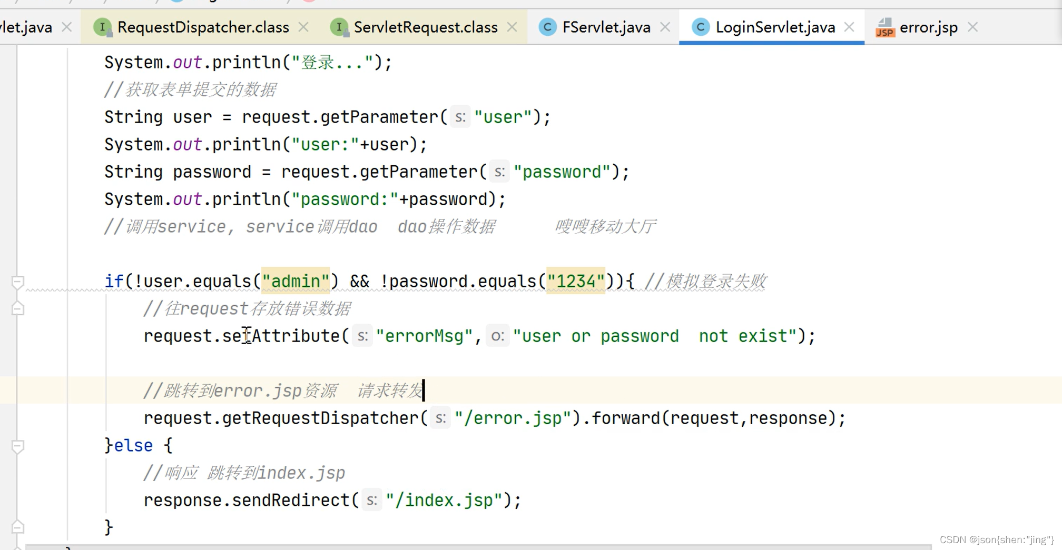Screen dimensions: 1062x550
Task: Close the RequestDispatcher.class tab
Action: click(303, 27)
